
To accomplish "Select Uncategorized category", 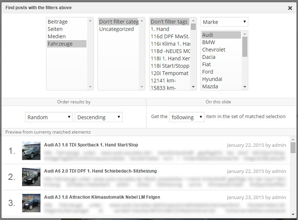I will pos(119,29).
